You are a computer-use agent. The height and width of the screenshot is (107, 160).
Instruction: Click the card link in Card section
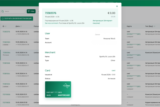coord(113,71)
